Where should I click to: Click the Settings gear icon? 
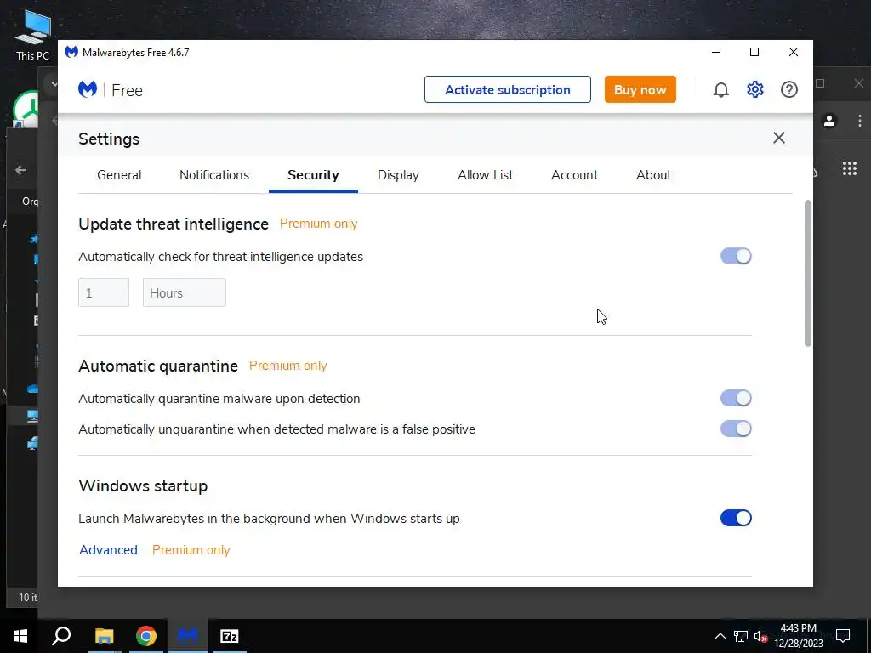[755, 89]
